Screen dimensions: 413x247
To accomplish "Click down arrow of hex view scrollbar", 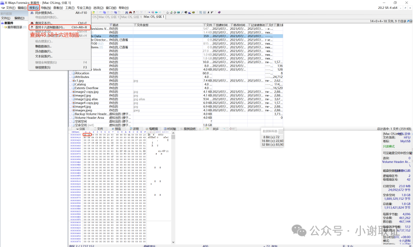I will (173, 242).
